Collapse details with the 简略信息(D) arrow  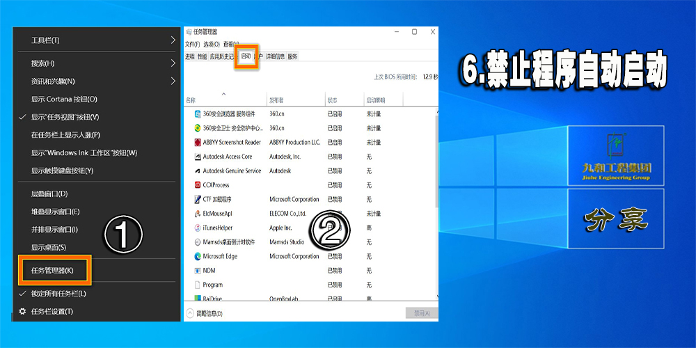tap(190, 313)
